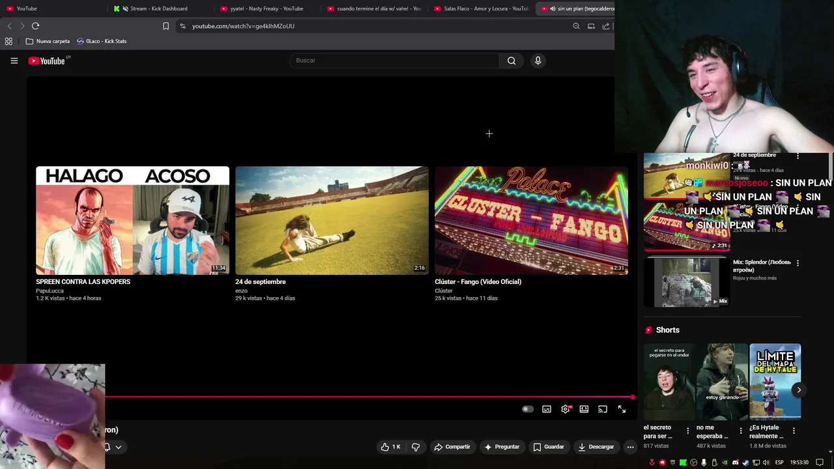Open the 'estoy ganando' short thumbnail
The width and height of the screenshot is (834, 469).
722,382
